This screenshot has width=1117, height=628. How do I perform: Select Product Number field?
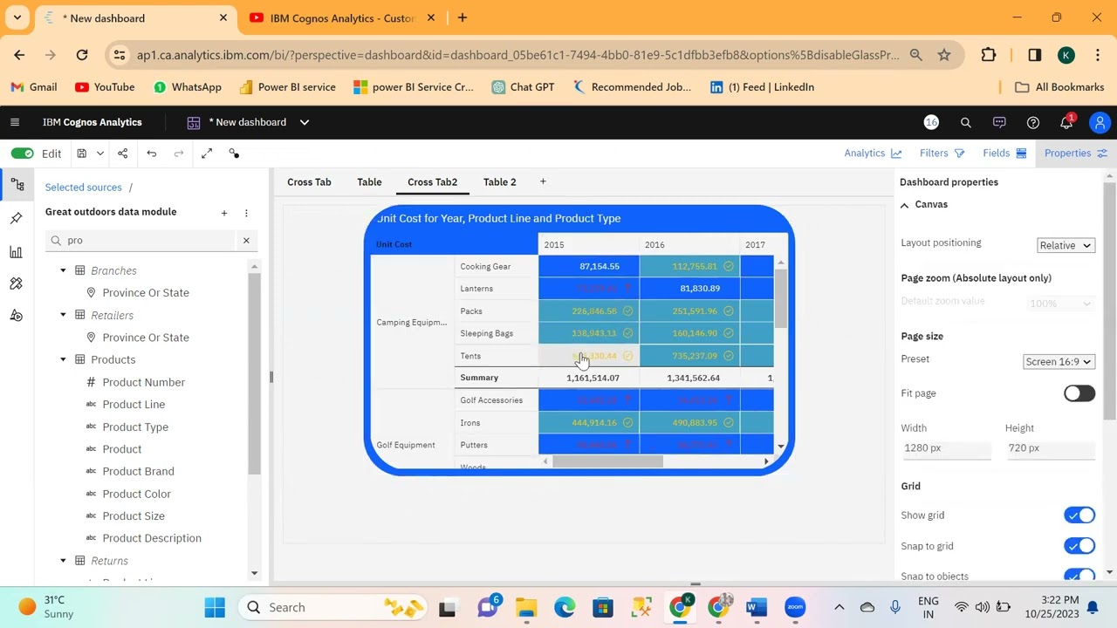click(144, 382)
